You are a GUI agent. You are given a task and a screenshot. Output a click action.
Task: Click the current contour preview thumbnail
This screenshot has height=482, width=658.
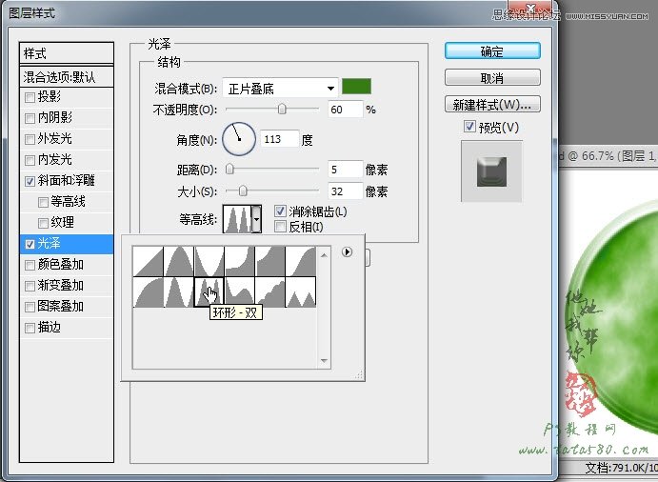237,219
